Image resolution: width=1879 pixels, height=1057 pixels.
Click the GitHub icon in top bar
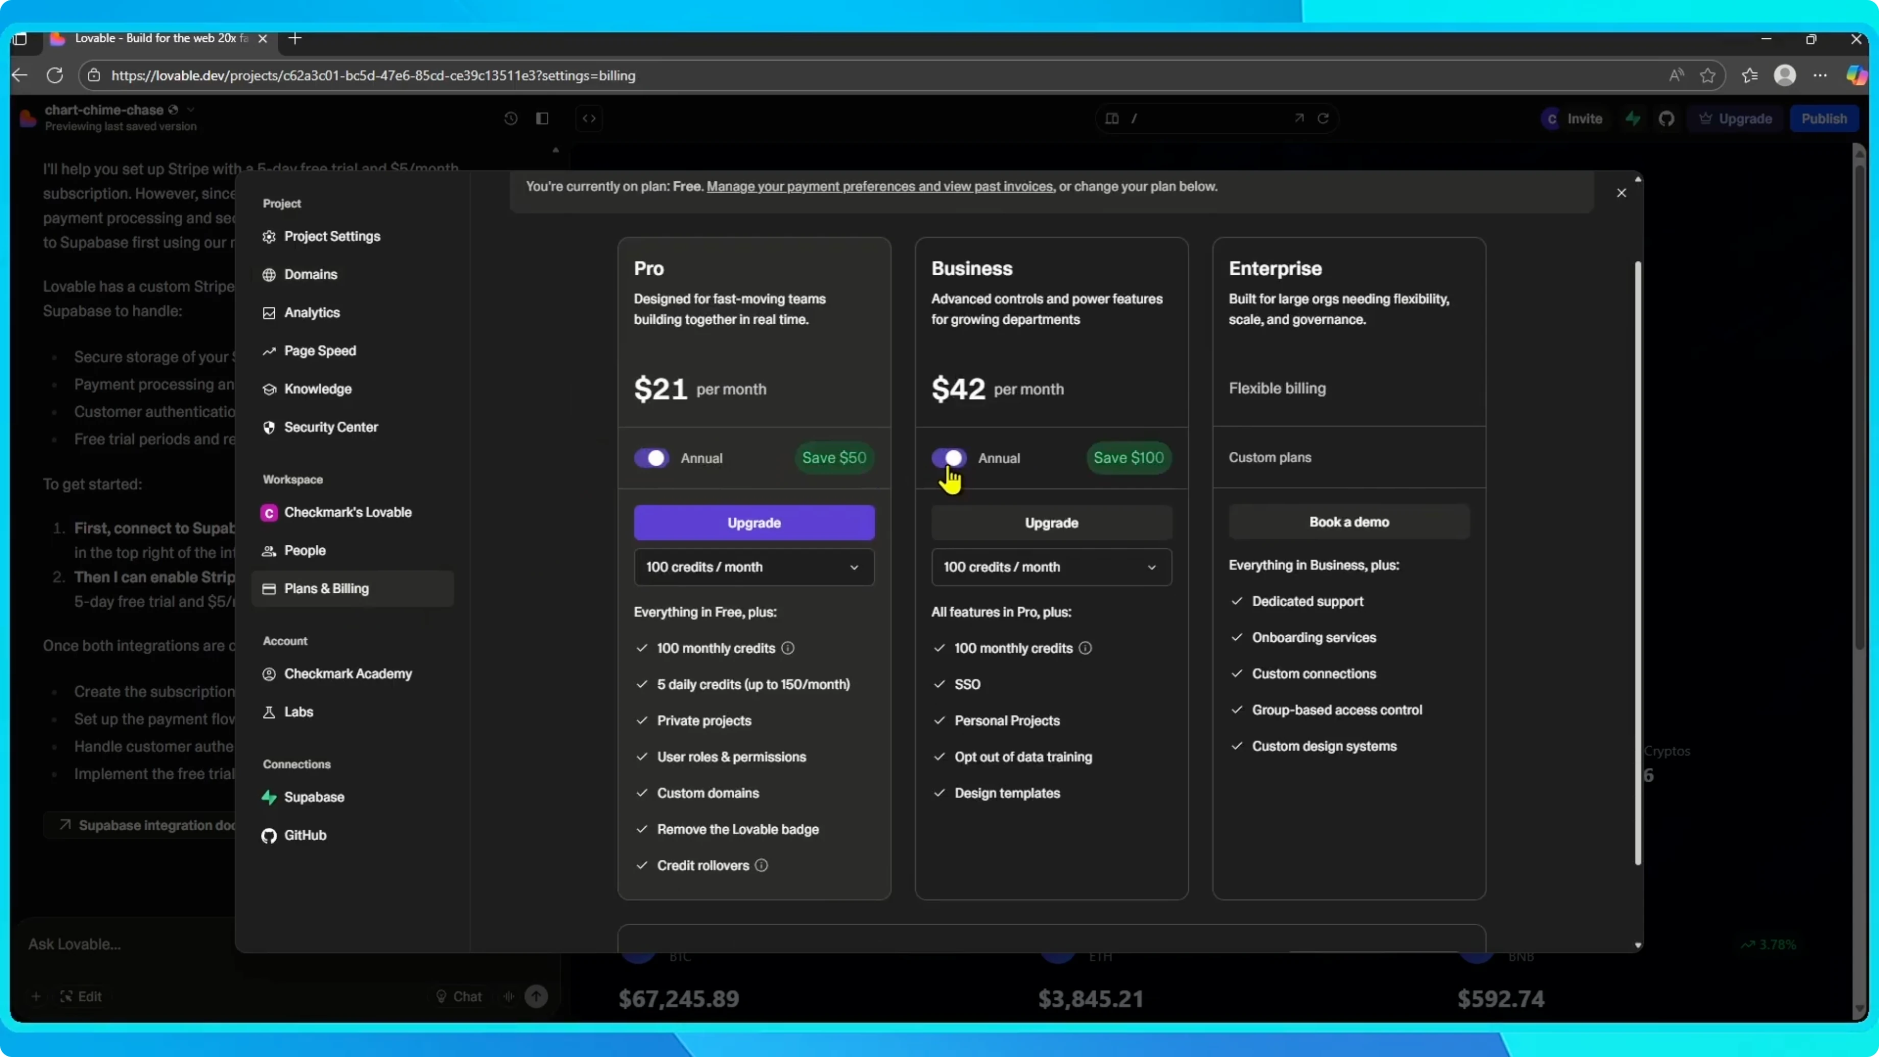[x=1667, y=118]
